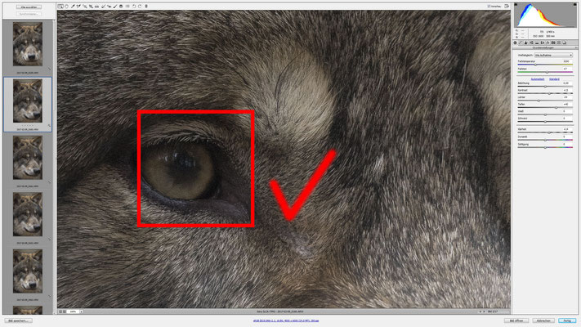Image resolution: width=581 pixels, height=327 pixels.
Task: Zoom out with the minus button
Action: 60,311
